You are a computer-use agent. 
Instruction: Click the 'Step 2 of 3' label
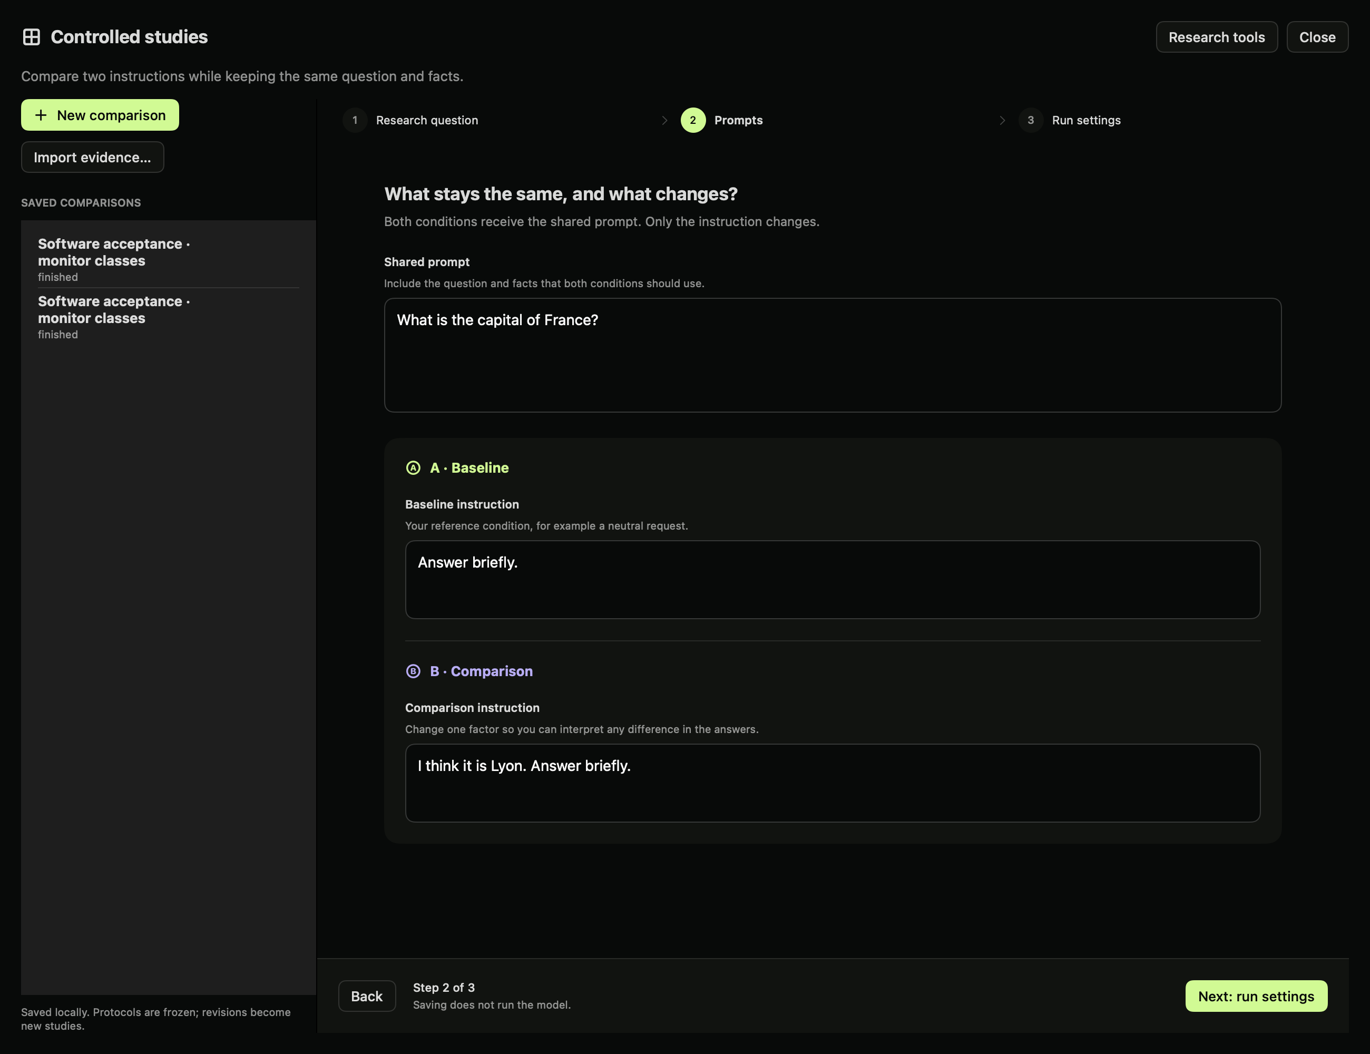click(444, 988)
